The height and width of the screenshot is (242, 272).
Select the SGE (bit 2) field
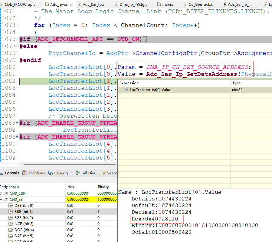59,218
